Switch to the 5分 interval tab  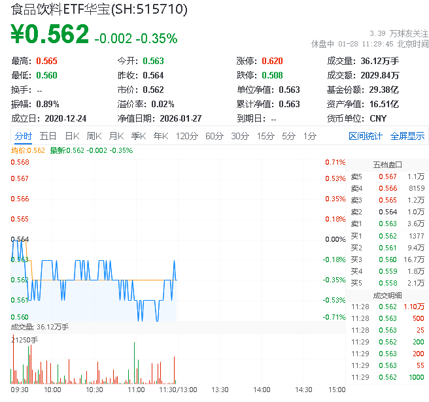[288, 136]
